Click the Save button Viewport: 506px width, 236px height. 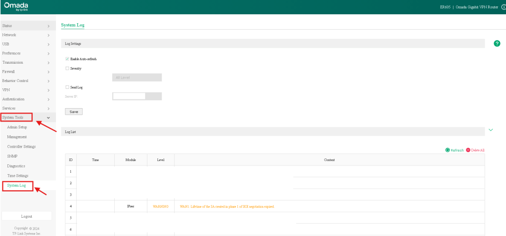(74, 112)
